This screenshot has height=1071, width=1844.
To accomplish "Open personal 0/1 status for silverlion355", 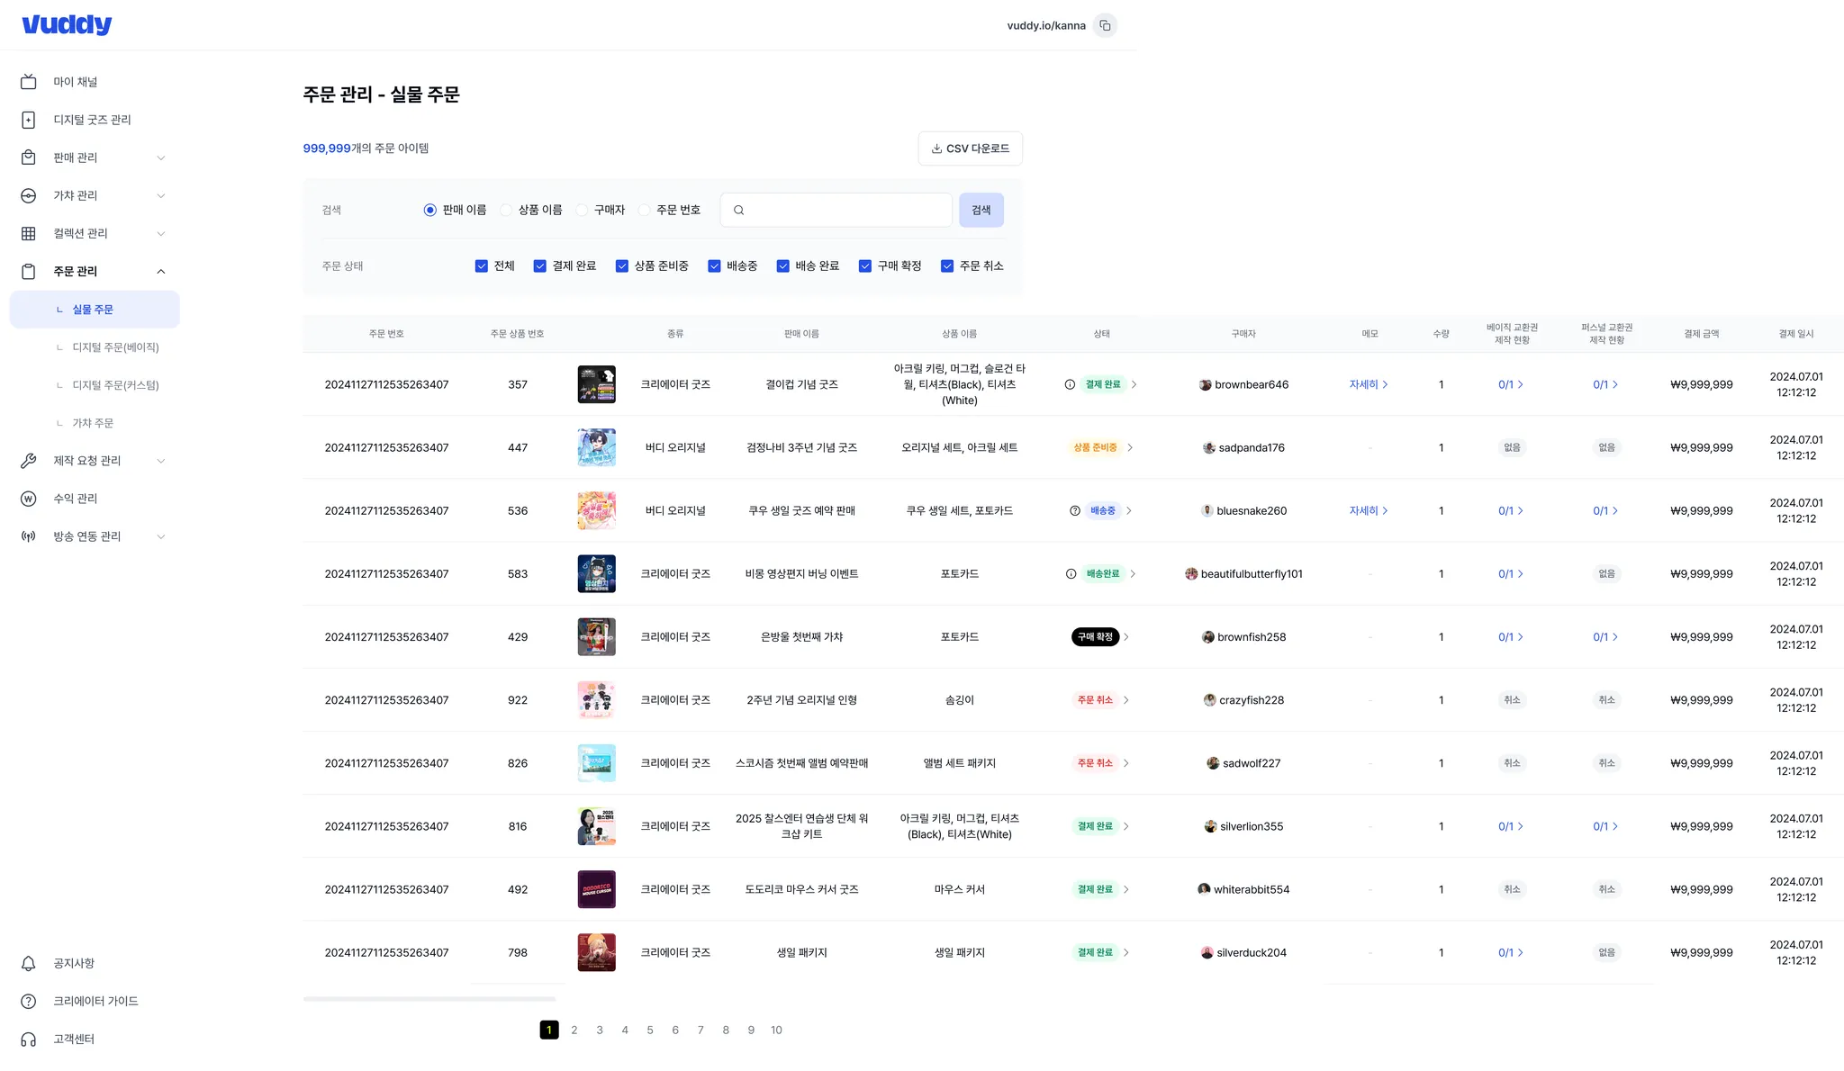I will pos(1605,826).
